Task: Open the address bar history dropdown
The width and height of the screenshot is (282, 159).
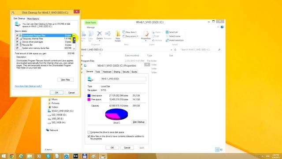Action: pyautogui.click(x=171, y=50)
